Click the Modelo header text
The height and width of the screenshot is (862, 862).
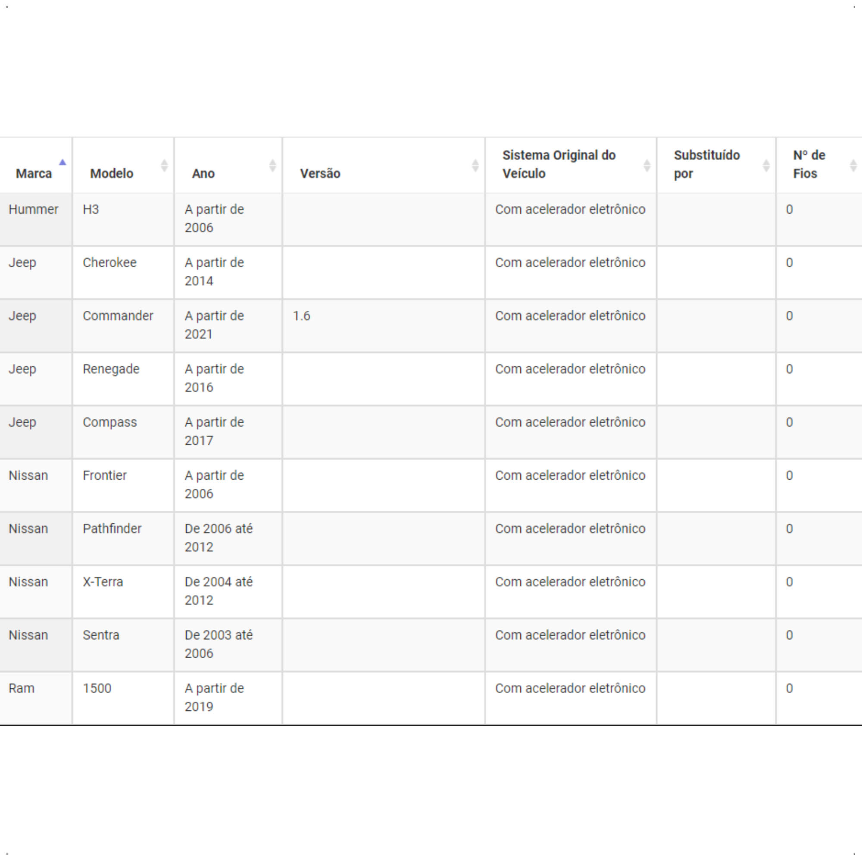click(x=112, y=174)
